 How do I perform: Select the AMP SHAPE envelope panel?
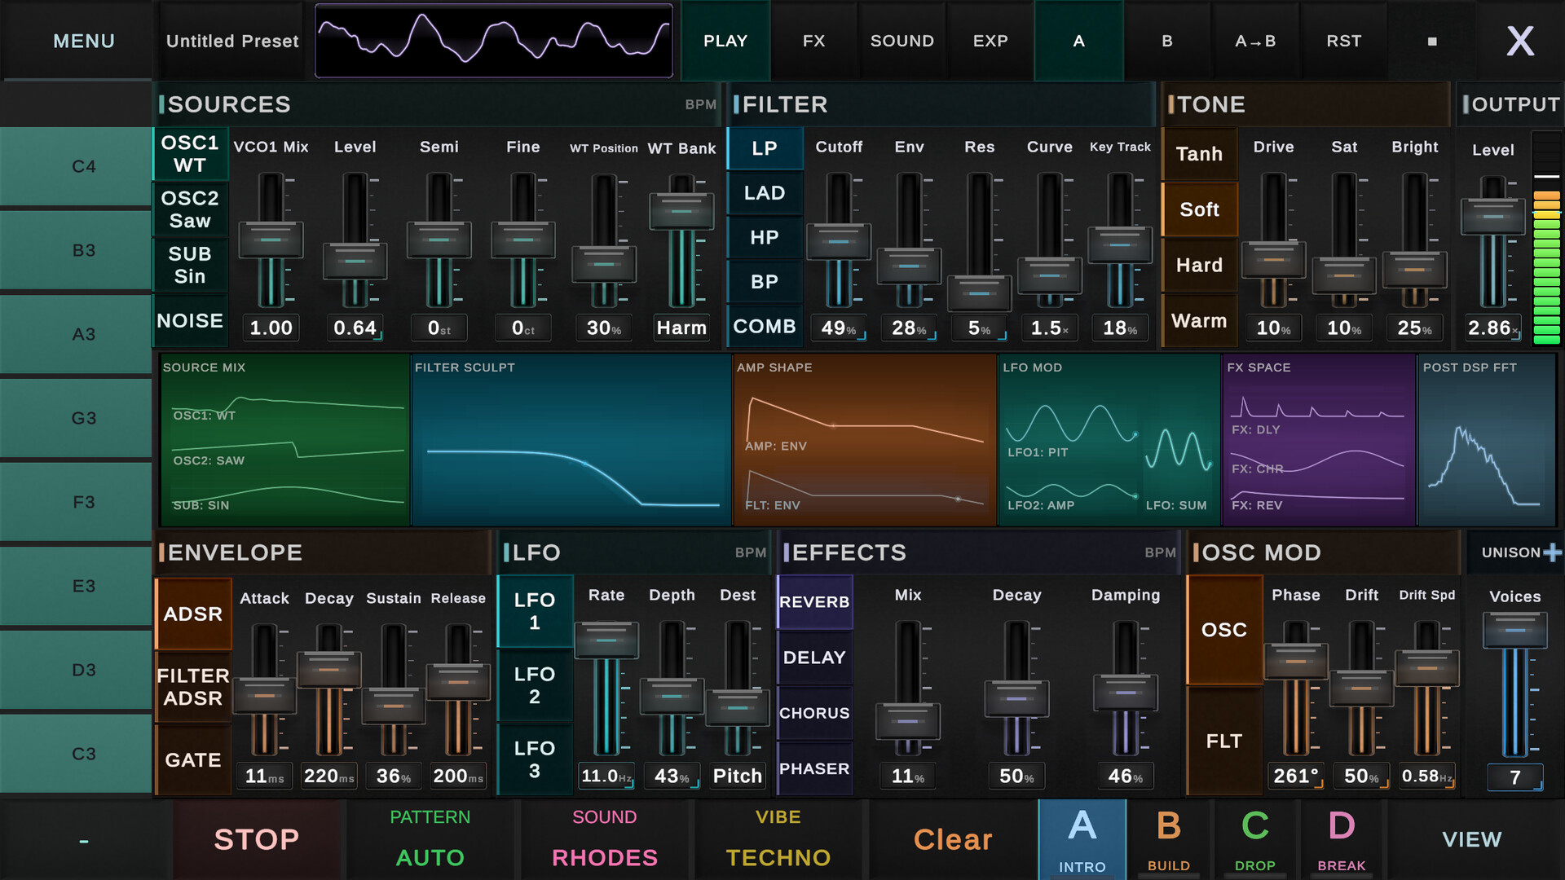coord(865,439)
